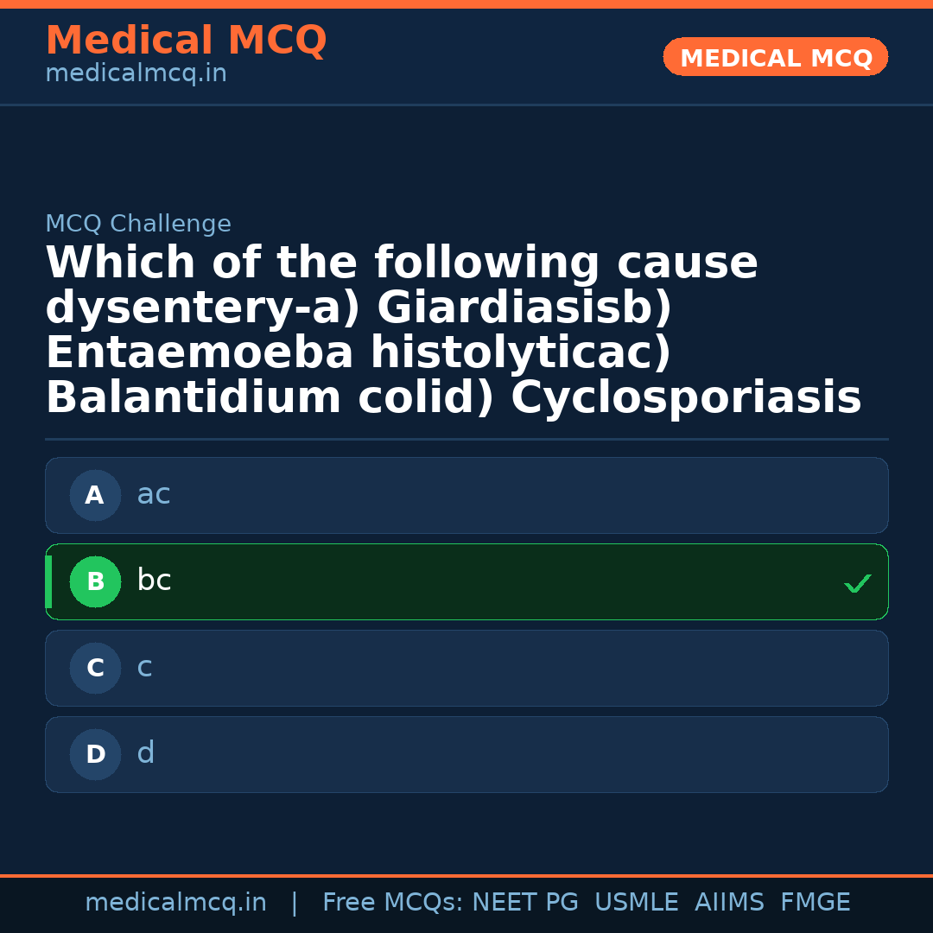Select answer option A labeled ac
The width and height of the screenshot is (933, 933).
(466, 495)
